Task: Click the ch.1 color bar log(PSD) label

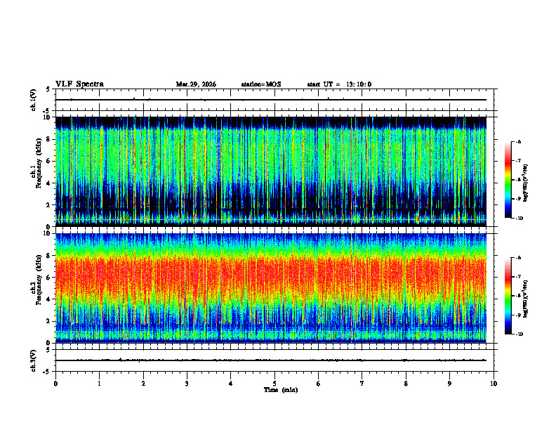Action: 526,183
